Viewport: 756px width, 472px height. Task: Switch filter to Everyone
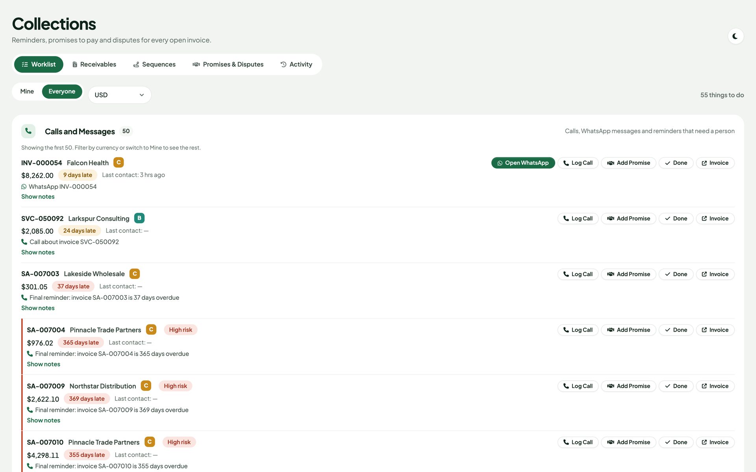(x=62, y=91)
